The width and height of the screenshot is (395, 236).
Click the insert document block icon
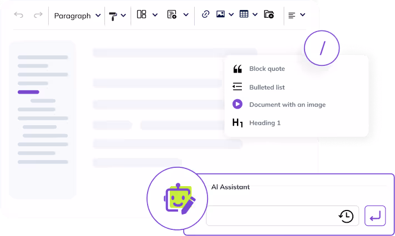pyautogui.click(x=172, y=15)
